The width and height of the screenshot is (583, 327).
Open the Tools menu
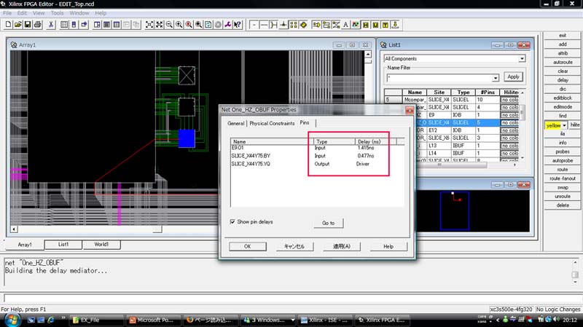click(x=57, y=13)
